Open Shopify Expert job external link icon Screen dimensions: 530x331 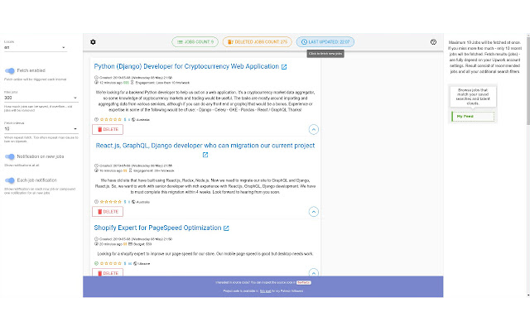pyautogui.click(x=226, y=228)
